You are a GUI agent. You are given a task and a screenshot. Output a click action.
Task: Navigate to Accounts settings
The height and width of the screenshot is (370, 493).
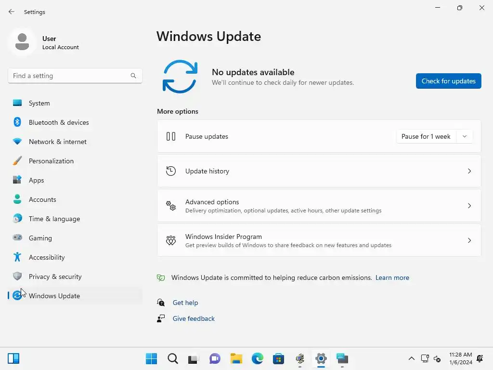tap(75, 199)
